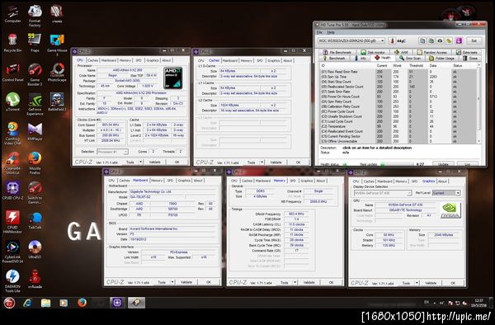Open Control Panel desktop icon
This screenshot has width=495, height=325.
[x=12, y=73]
